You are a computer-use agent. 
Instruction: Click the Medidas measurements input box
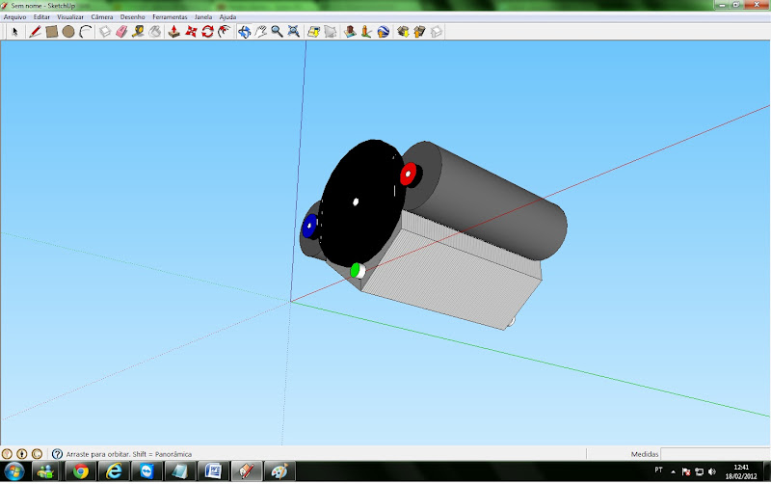(715, 454)
